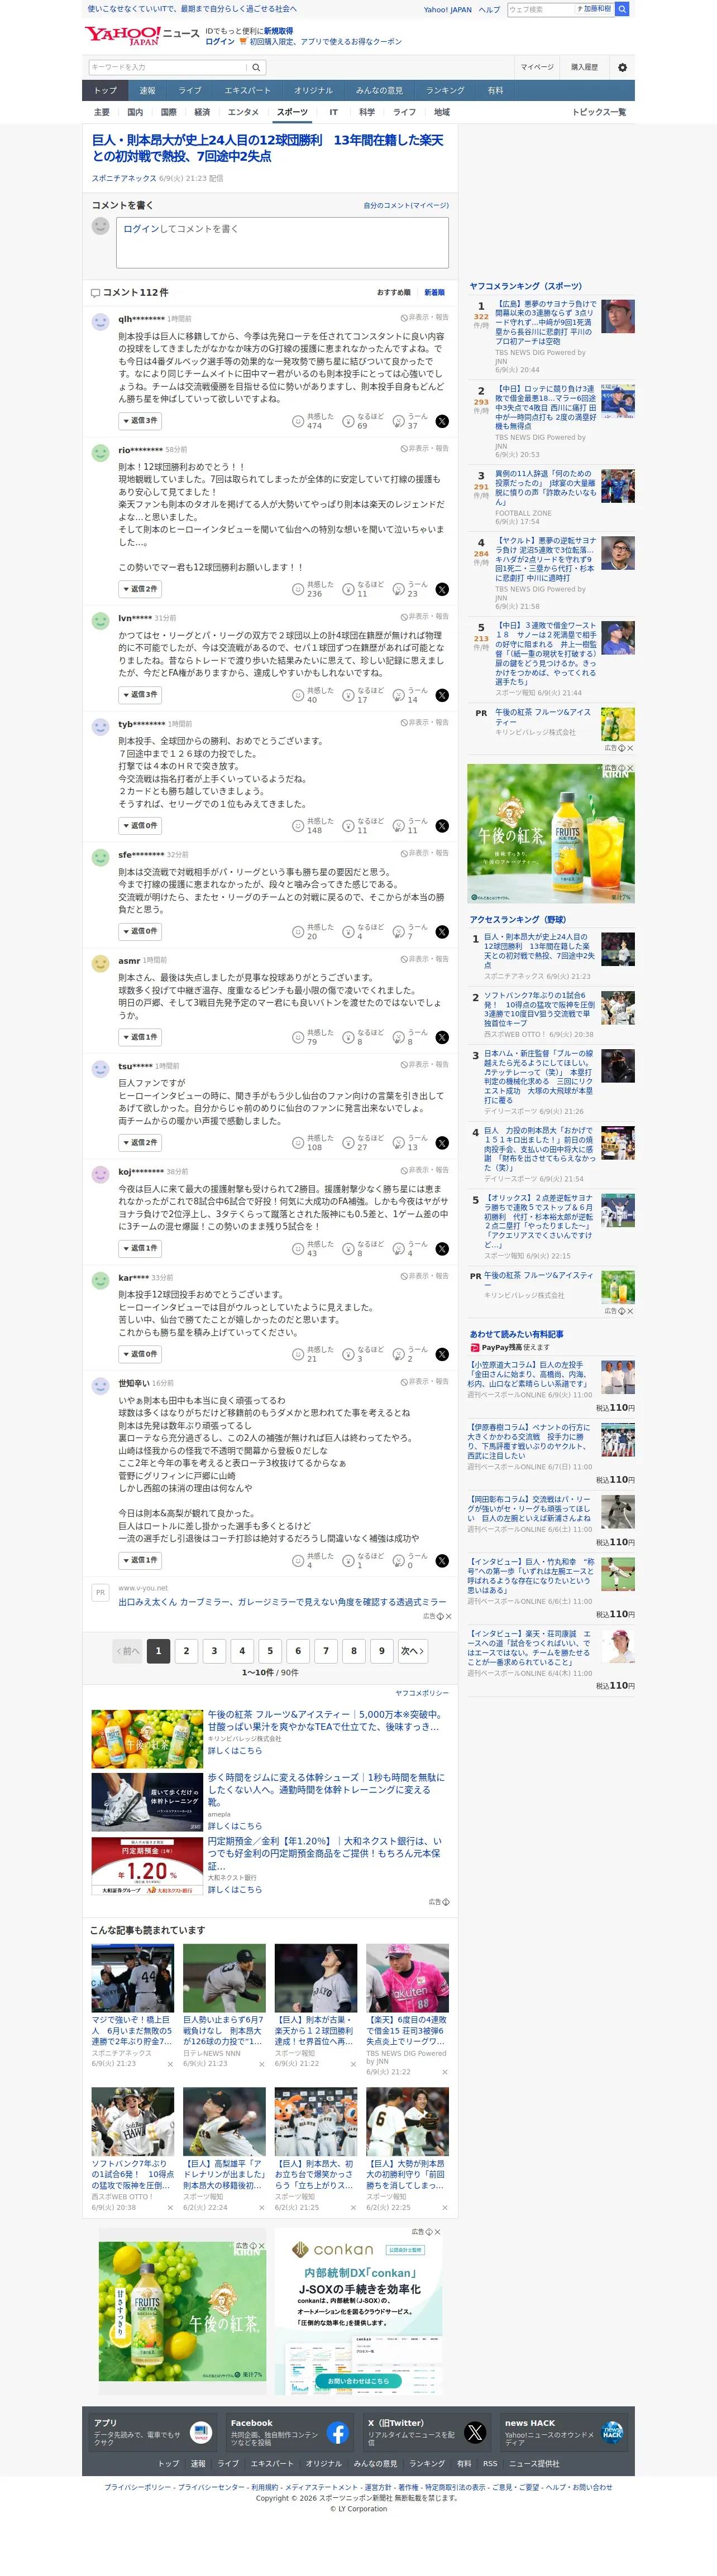
Task: Go to comment page 9
Action: [381, 1651]
